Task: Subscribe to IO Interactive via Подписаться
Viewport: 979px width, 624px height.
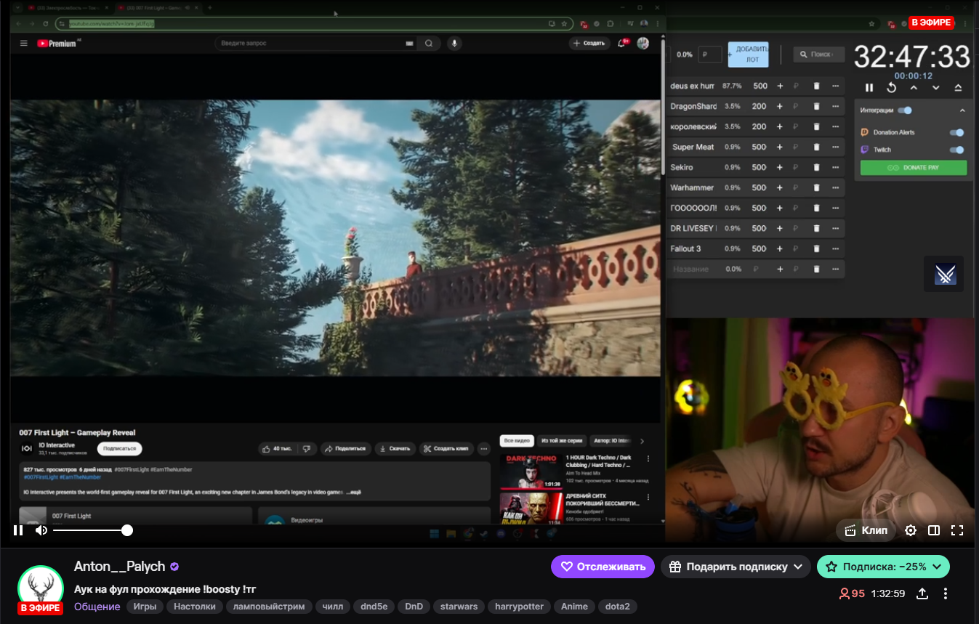Action: 119,449
